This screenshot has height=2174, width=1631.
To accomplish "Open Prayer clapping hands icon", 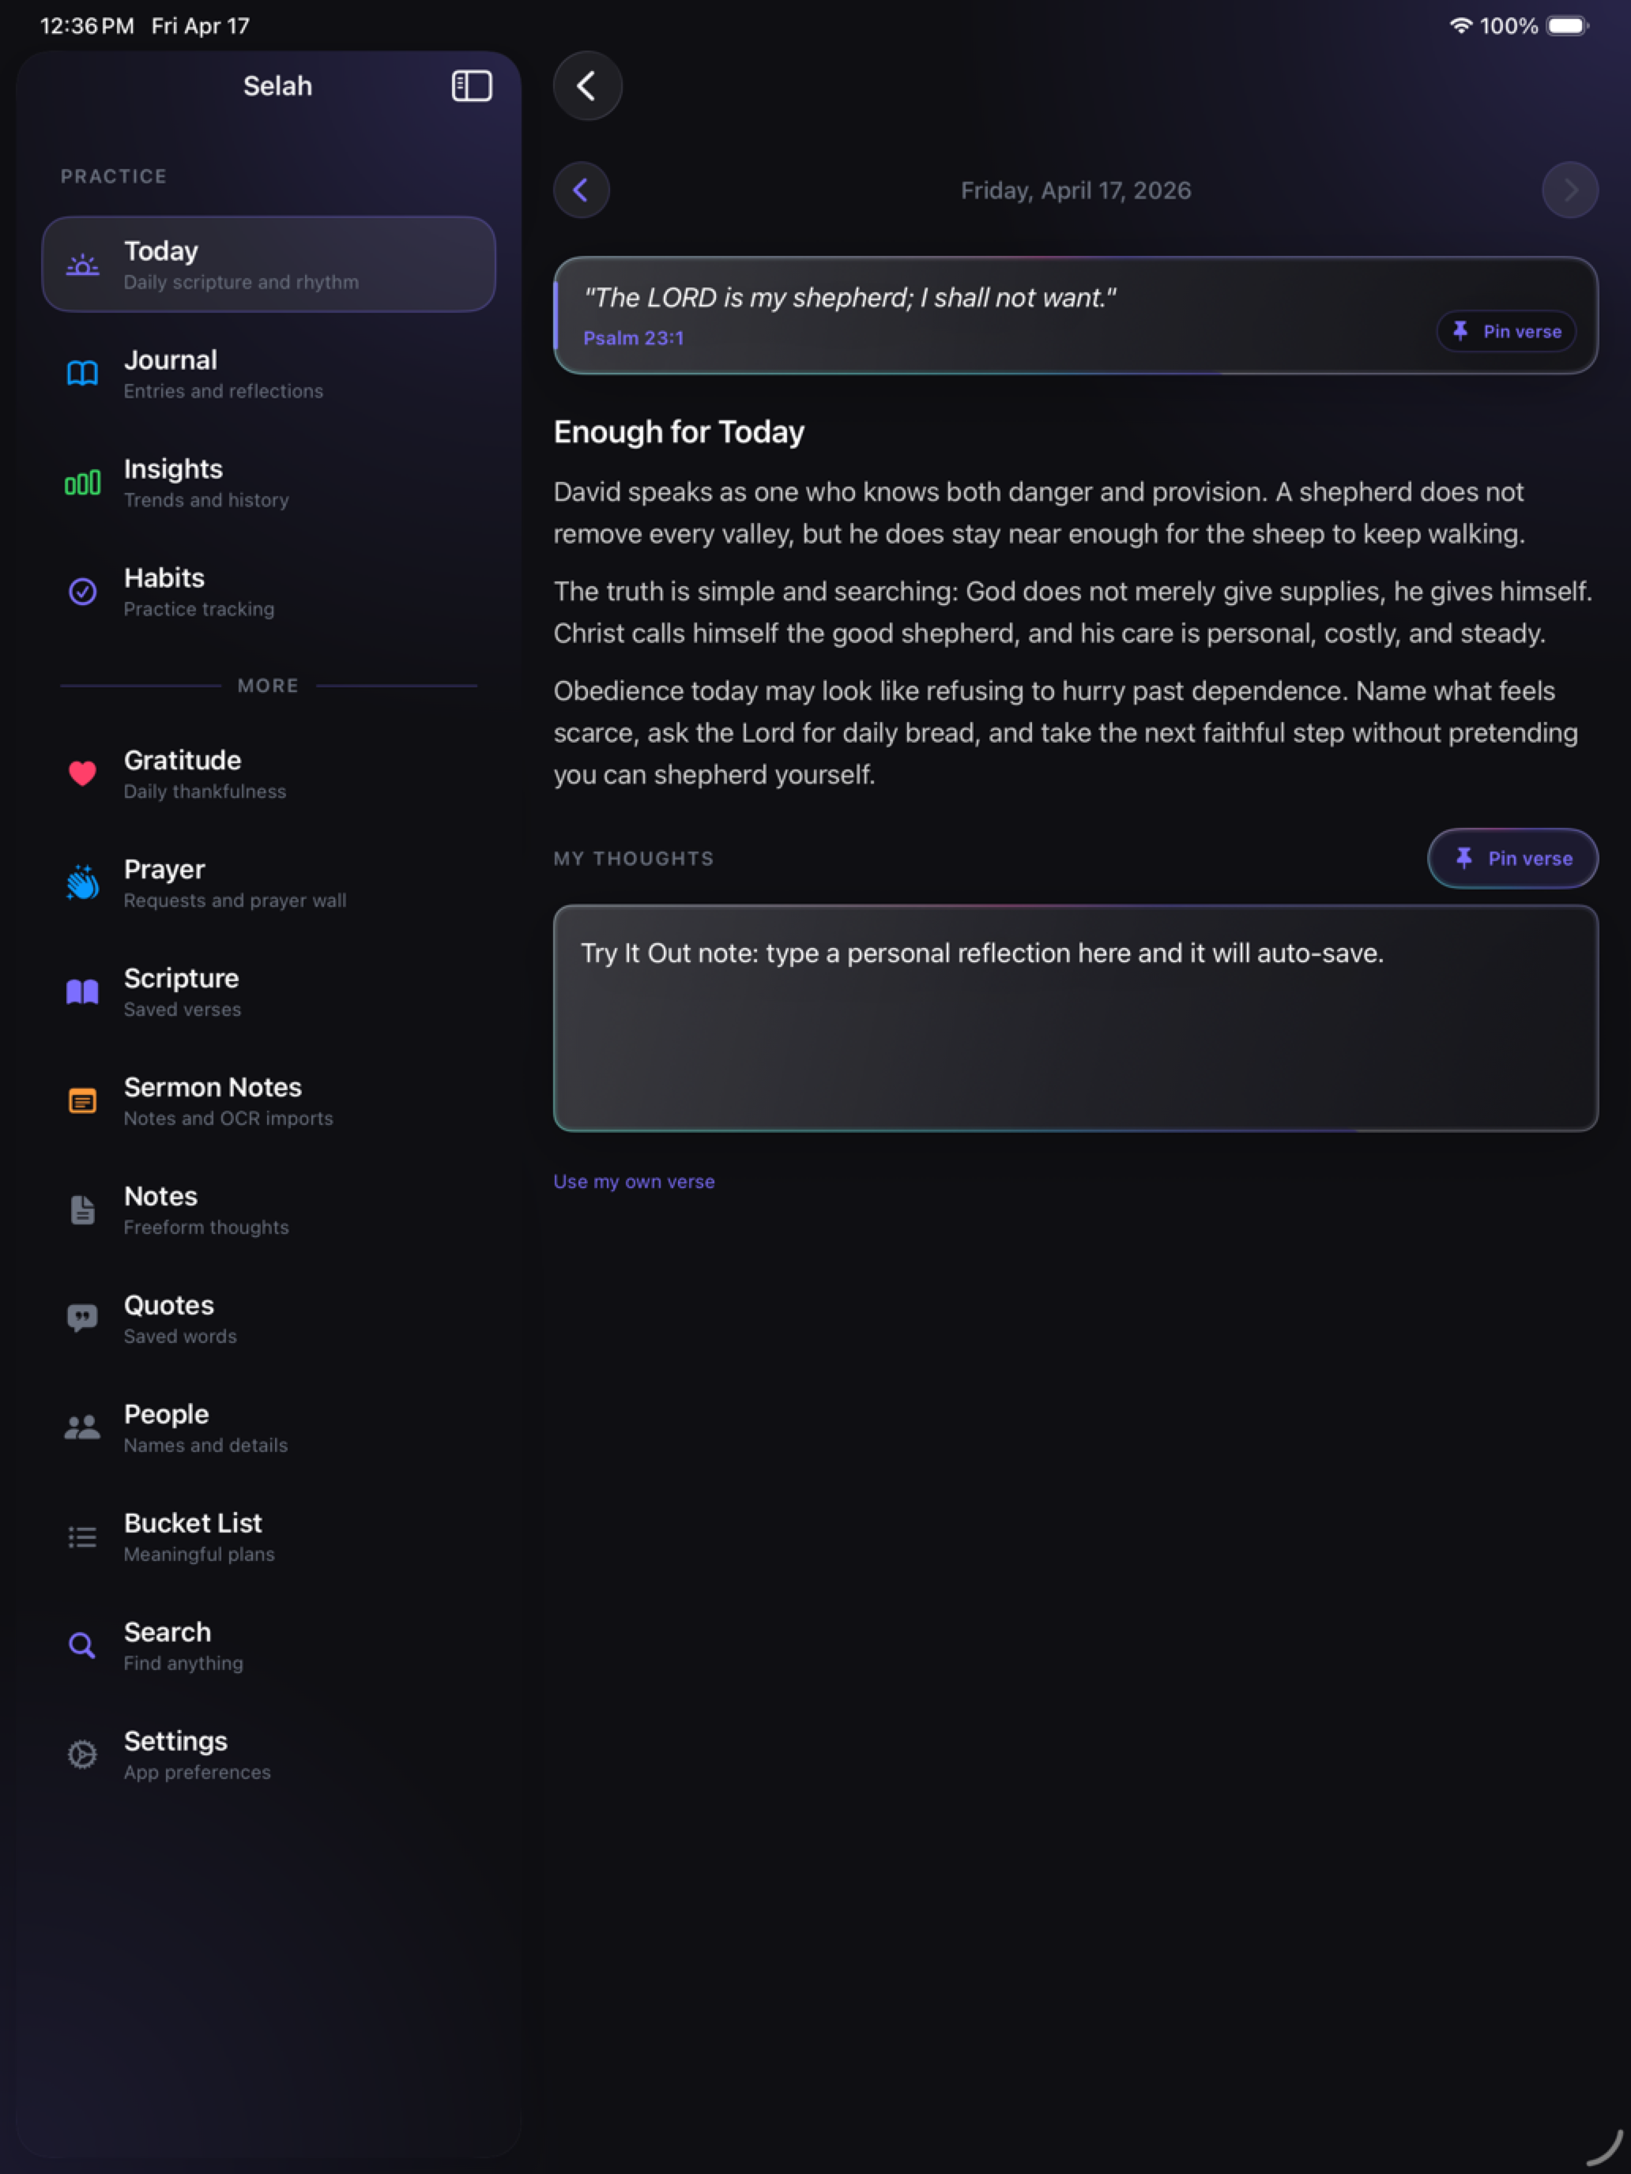I will (x=83, y=882).
